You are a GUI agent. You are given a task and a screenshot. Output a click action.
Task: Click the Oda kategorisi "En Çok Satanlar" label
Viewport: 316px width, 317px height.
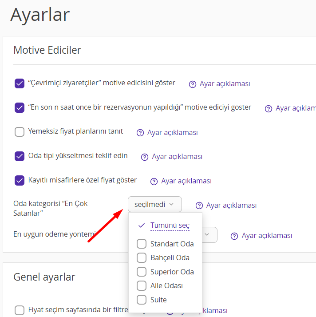(x=50, y=208)
